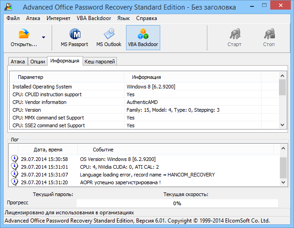Minimize the application window
Screen dimensions: 294x228
252,5
